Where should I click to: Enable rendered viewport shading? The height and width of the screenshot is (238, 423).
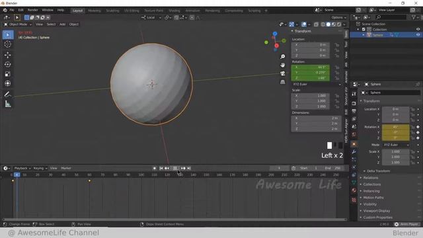[339, 24]
